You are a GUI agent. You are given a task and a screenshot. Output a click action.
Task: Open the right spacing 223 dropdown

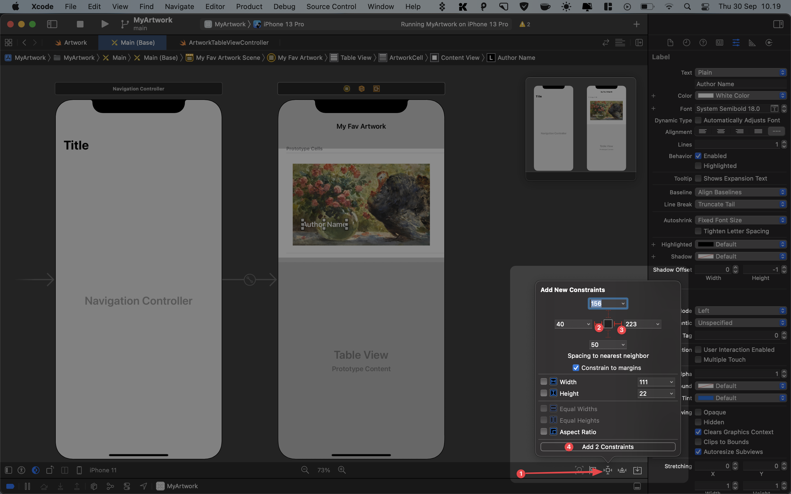(658, 324)
